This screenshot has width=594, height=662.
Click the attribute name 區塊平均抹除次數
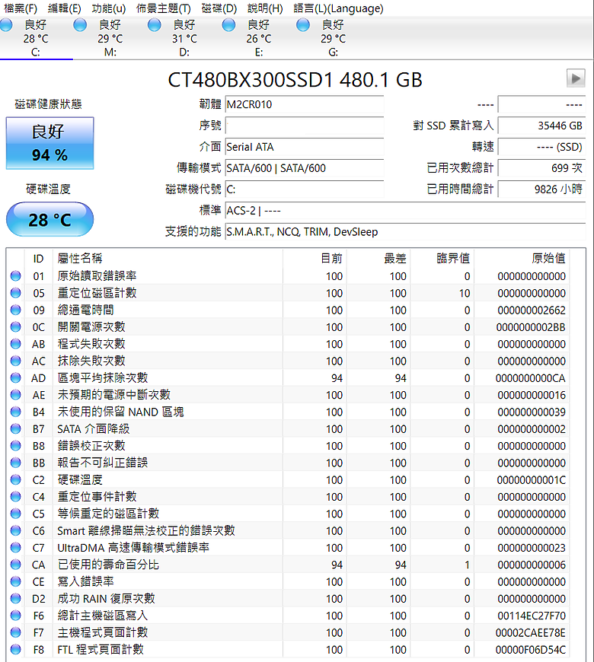pos(103,378)
